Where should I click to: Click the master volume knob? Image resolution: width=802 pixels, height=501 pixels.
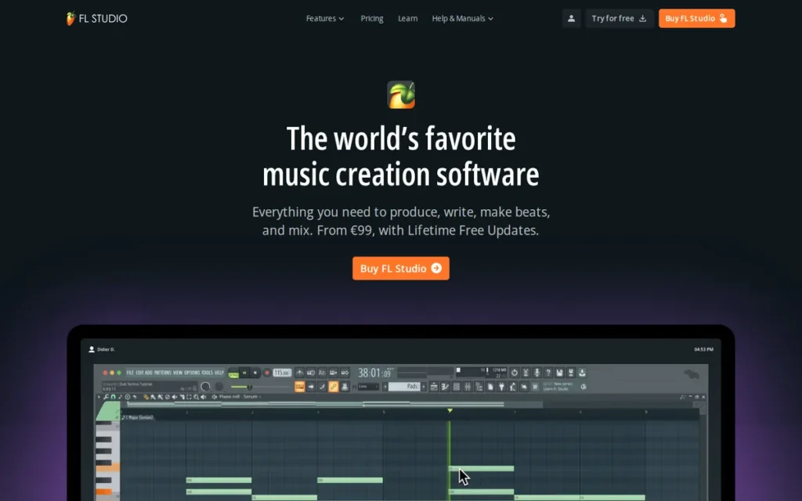point(205,387)
